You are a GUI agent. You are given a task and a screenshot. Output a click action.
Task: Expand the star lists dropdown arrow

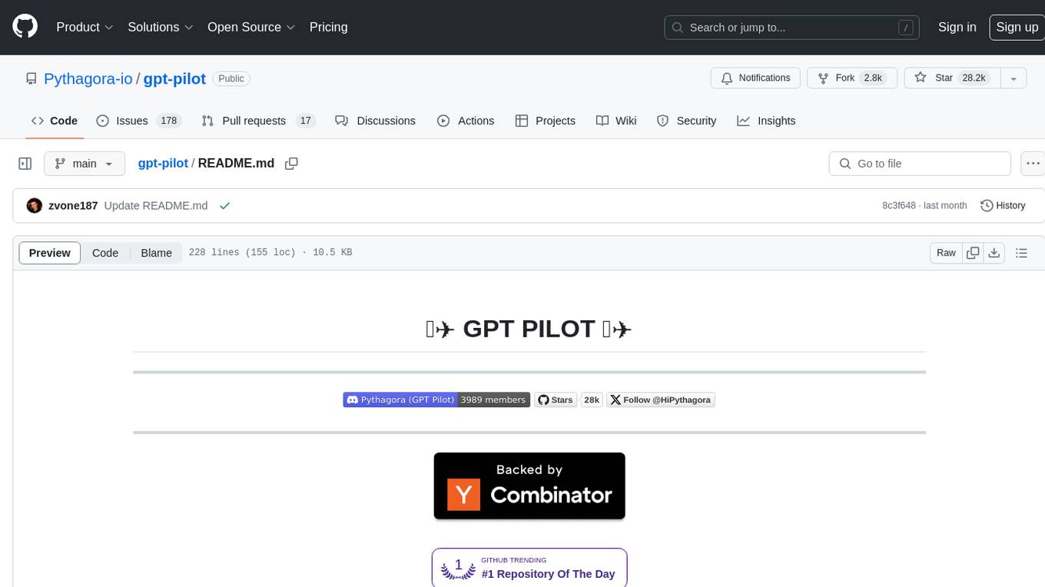[x=1013, y=78]
